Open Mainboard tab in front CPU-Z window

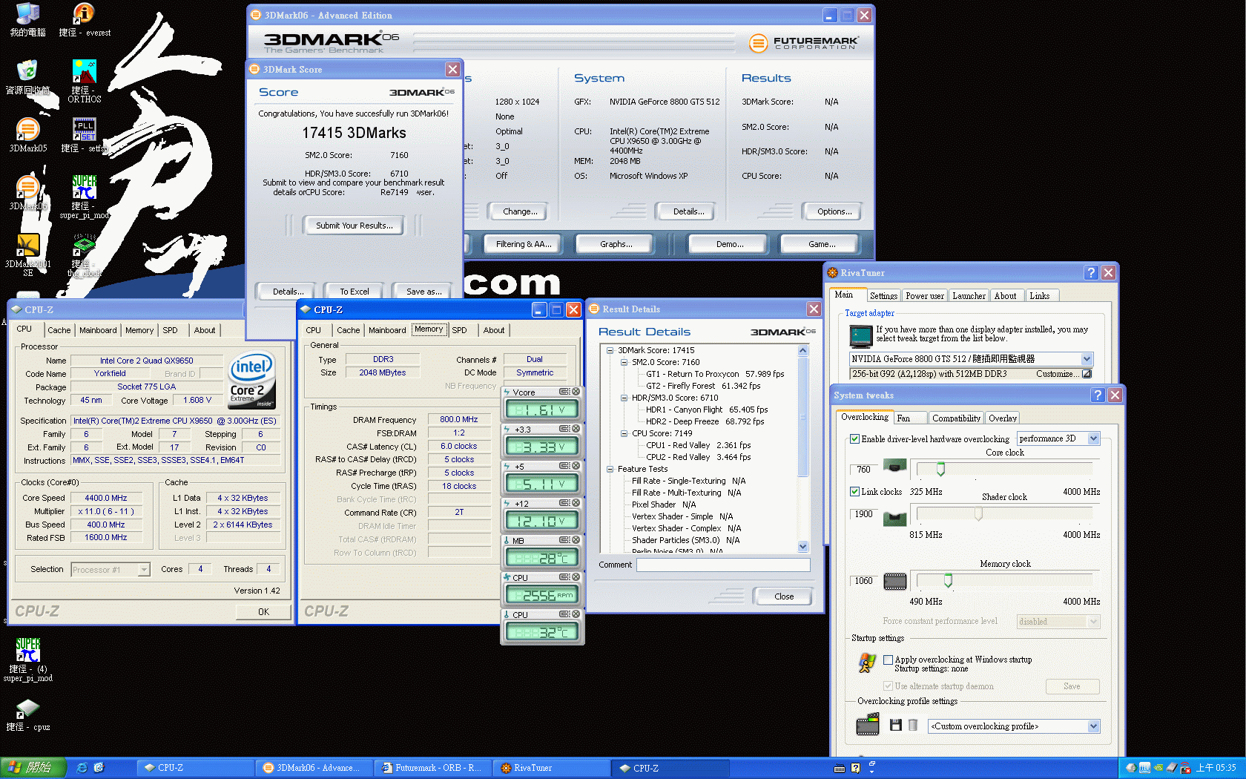pyautogui.click(x=387, y=331)
